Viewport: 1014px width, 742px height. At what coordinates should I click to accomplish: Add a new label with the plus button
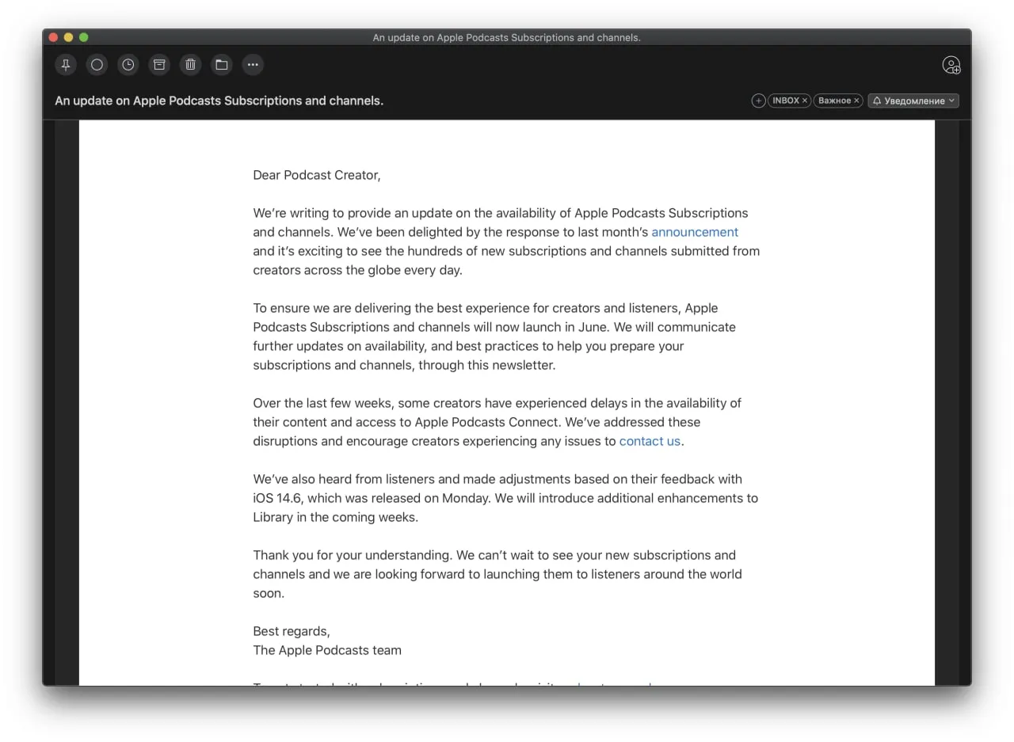(758, 101)
